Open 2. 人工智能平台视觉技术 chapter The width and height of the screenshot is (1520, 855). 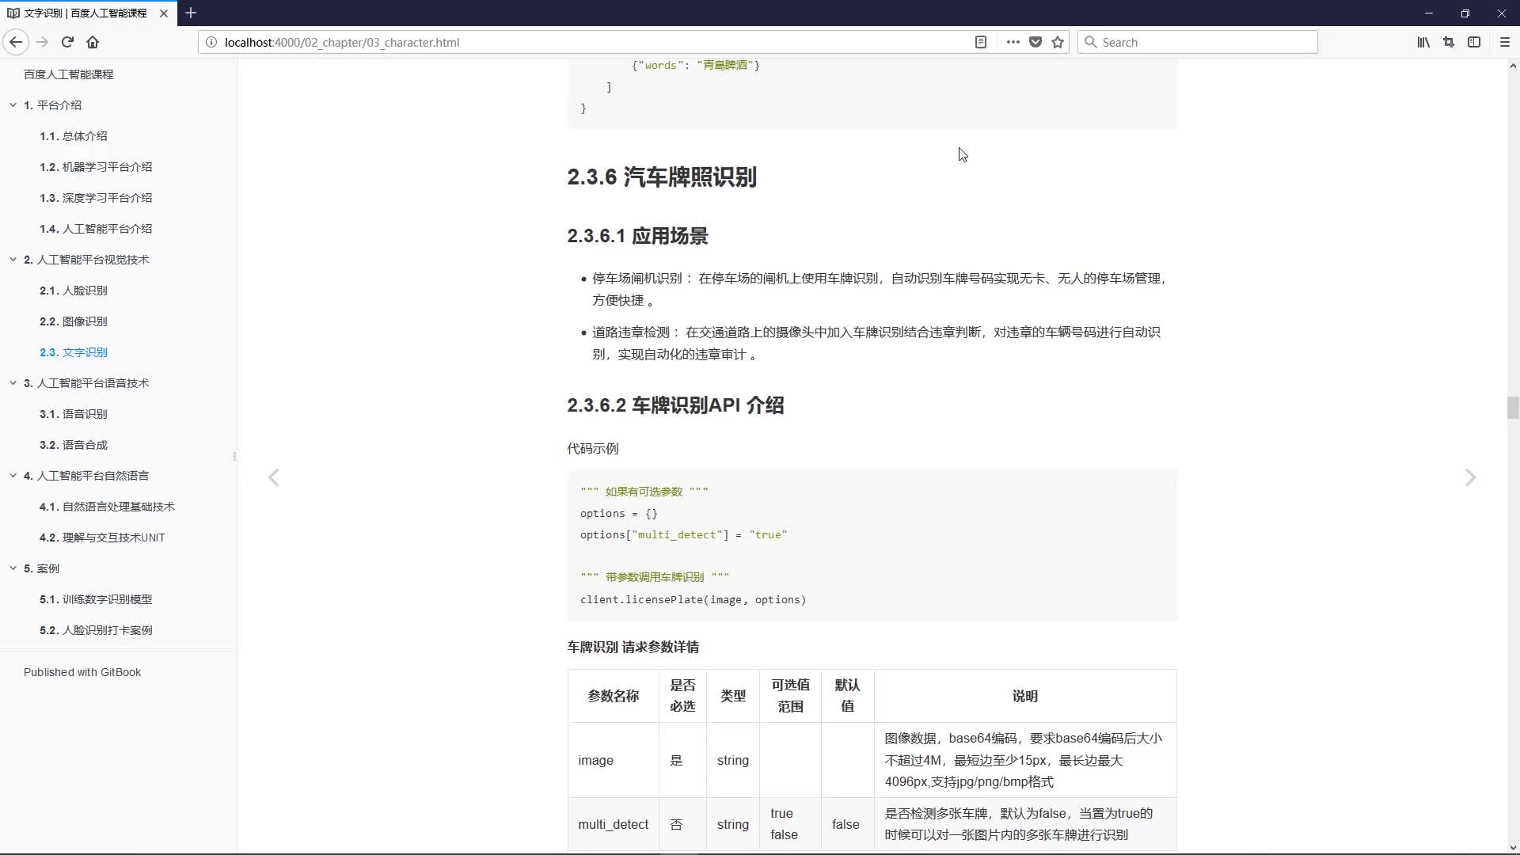point(86,259)
